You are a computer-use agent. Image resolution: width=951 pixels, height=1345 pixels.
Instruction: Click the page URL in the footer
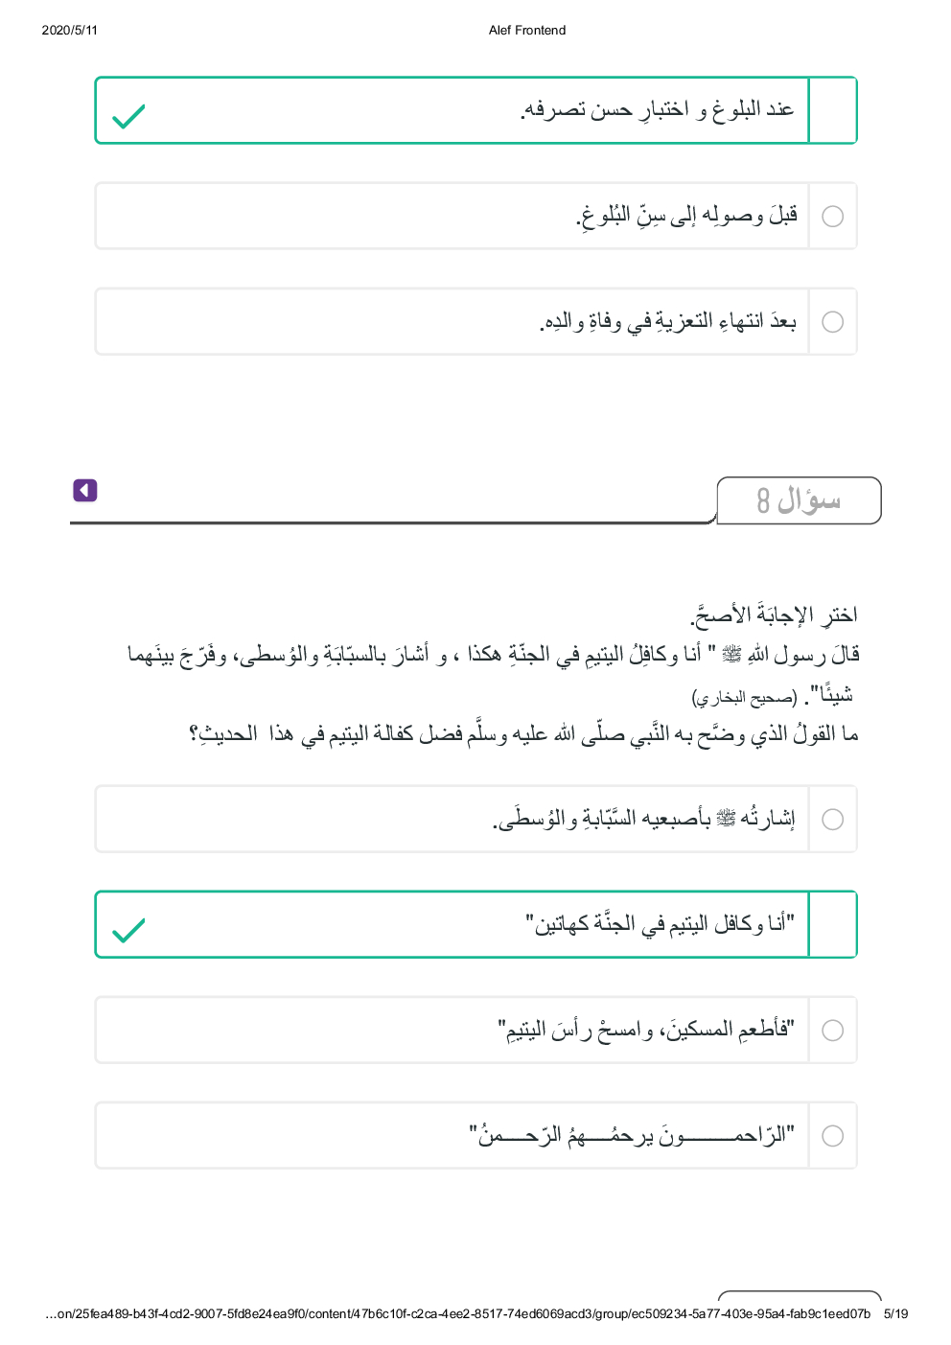pos(457,1314)
